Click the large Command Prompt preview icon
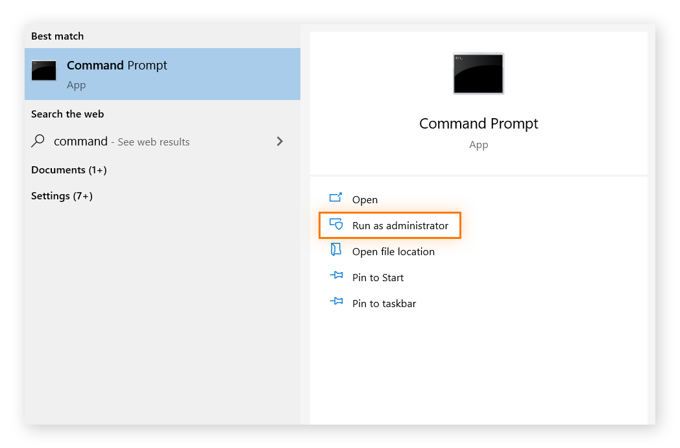The image size is (680, 448). [478, 73]
